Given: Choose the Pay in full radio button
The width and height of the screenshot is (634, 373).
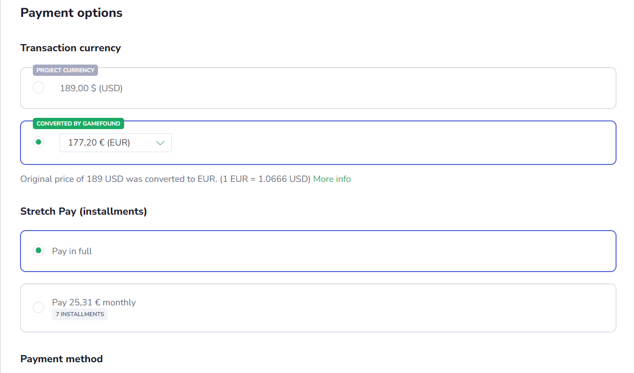Looking at the screenshot, I should tap(38, 251).
